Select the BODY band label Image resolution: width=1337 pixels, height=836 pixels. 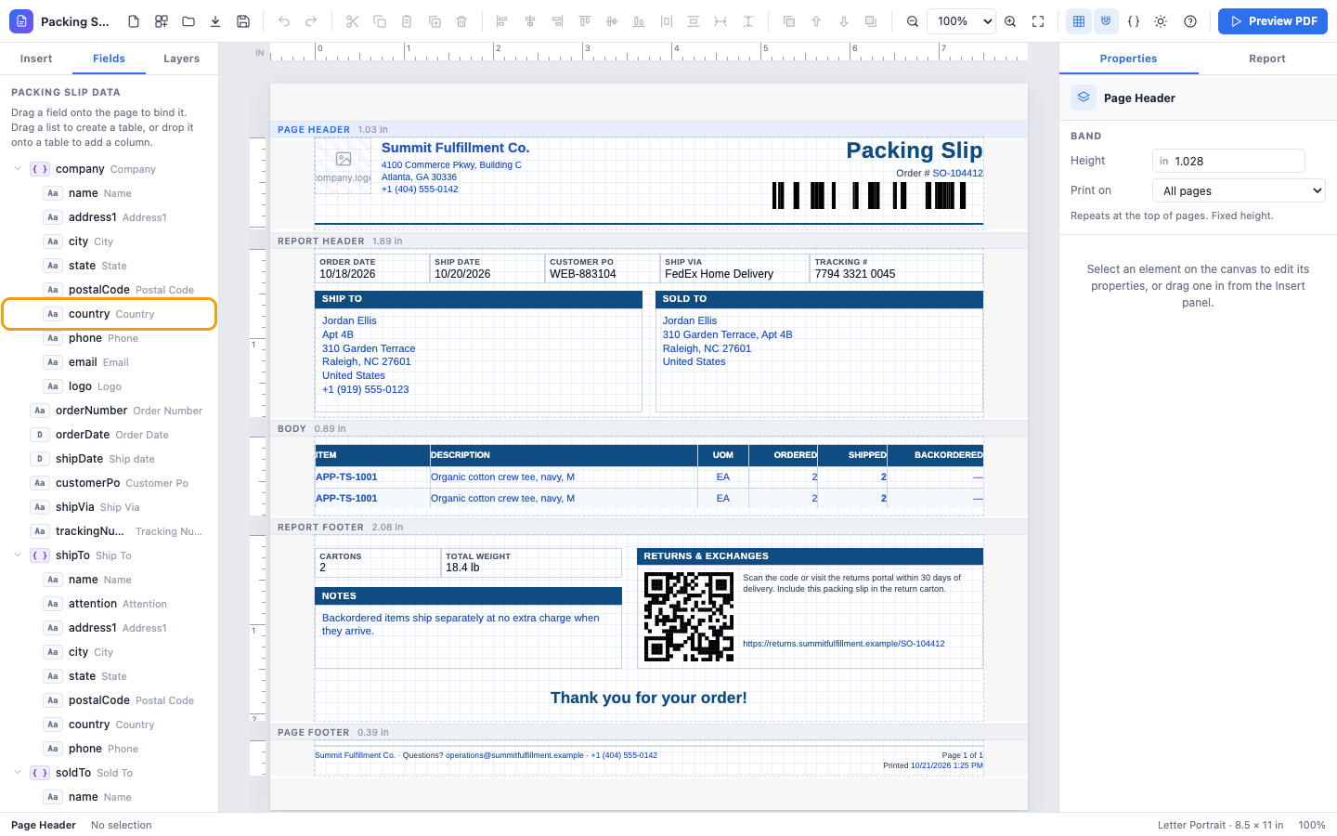292,429
